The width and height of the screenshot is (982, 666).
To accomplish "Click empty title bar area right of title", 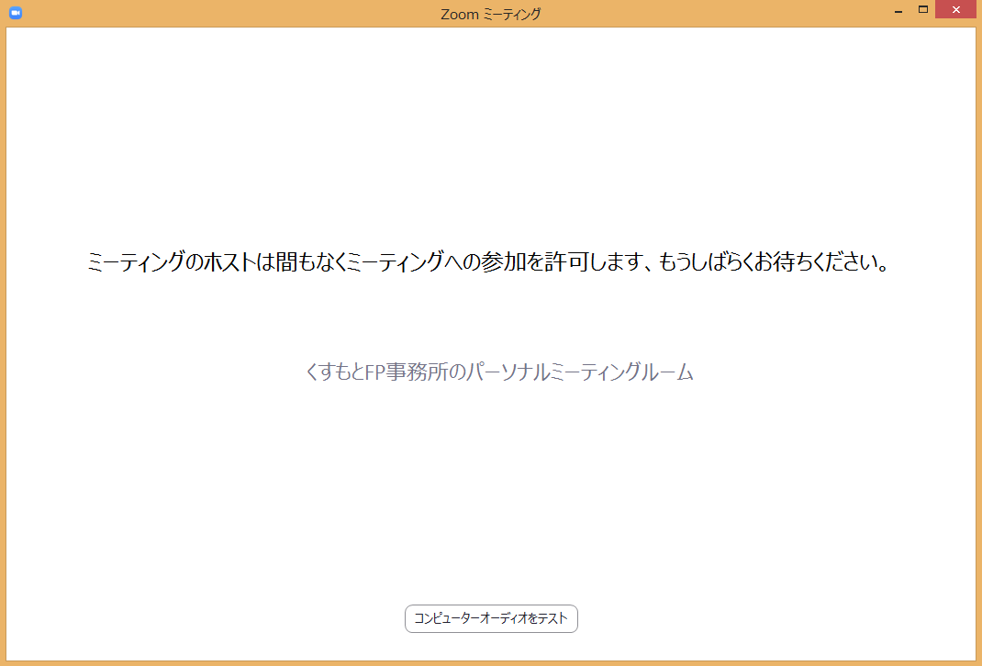I will (714, 14).
